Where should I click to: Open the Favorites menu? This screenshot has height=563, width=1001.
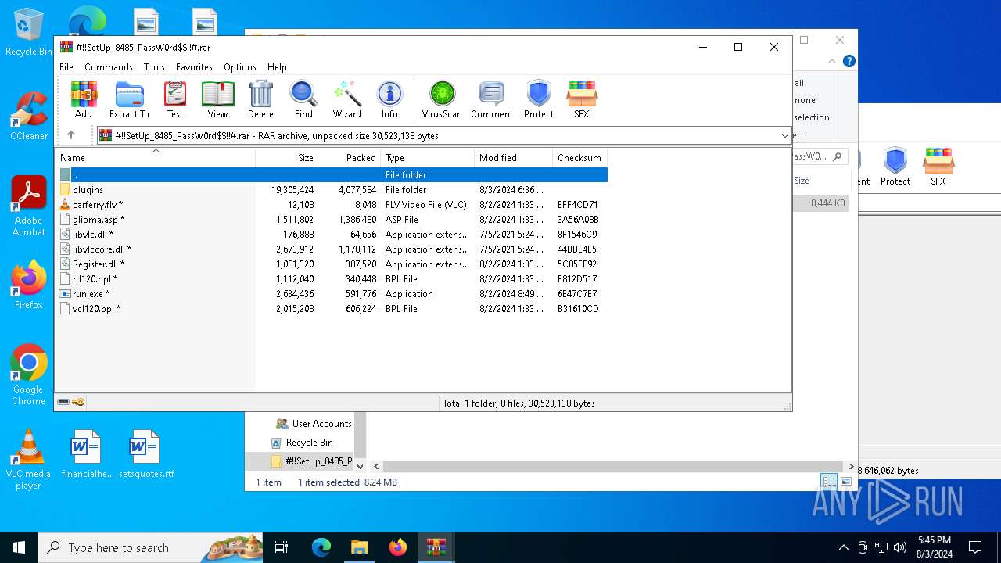coord(194,67)
